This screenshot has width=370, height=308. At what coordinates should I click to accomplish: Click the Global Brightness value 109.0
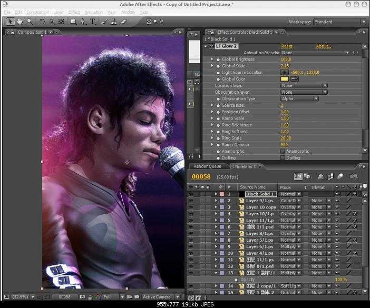[x=286, y=59]
